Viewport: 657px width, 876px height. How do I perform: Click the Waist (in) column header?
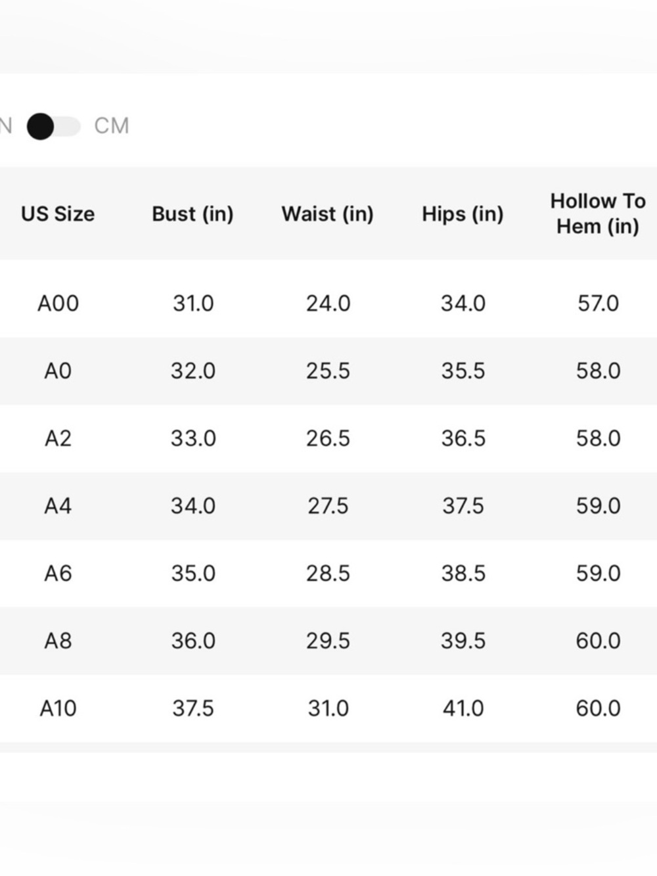click(328, 214)
